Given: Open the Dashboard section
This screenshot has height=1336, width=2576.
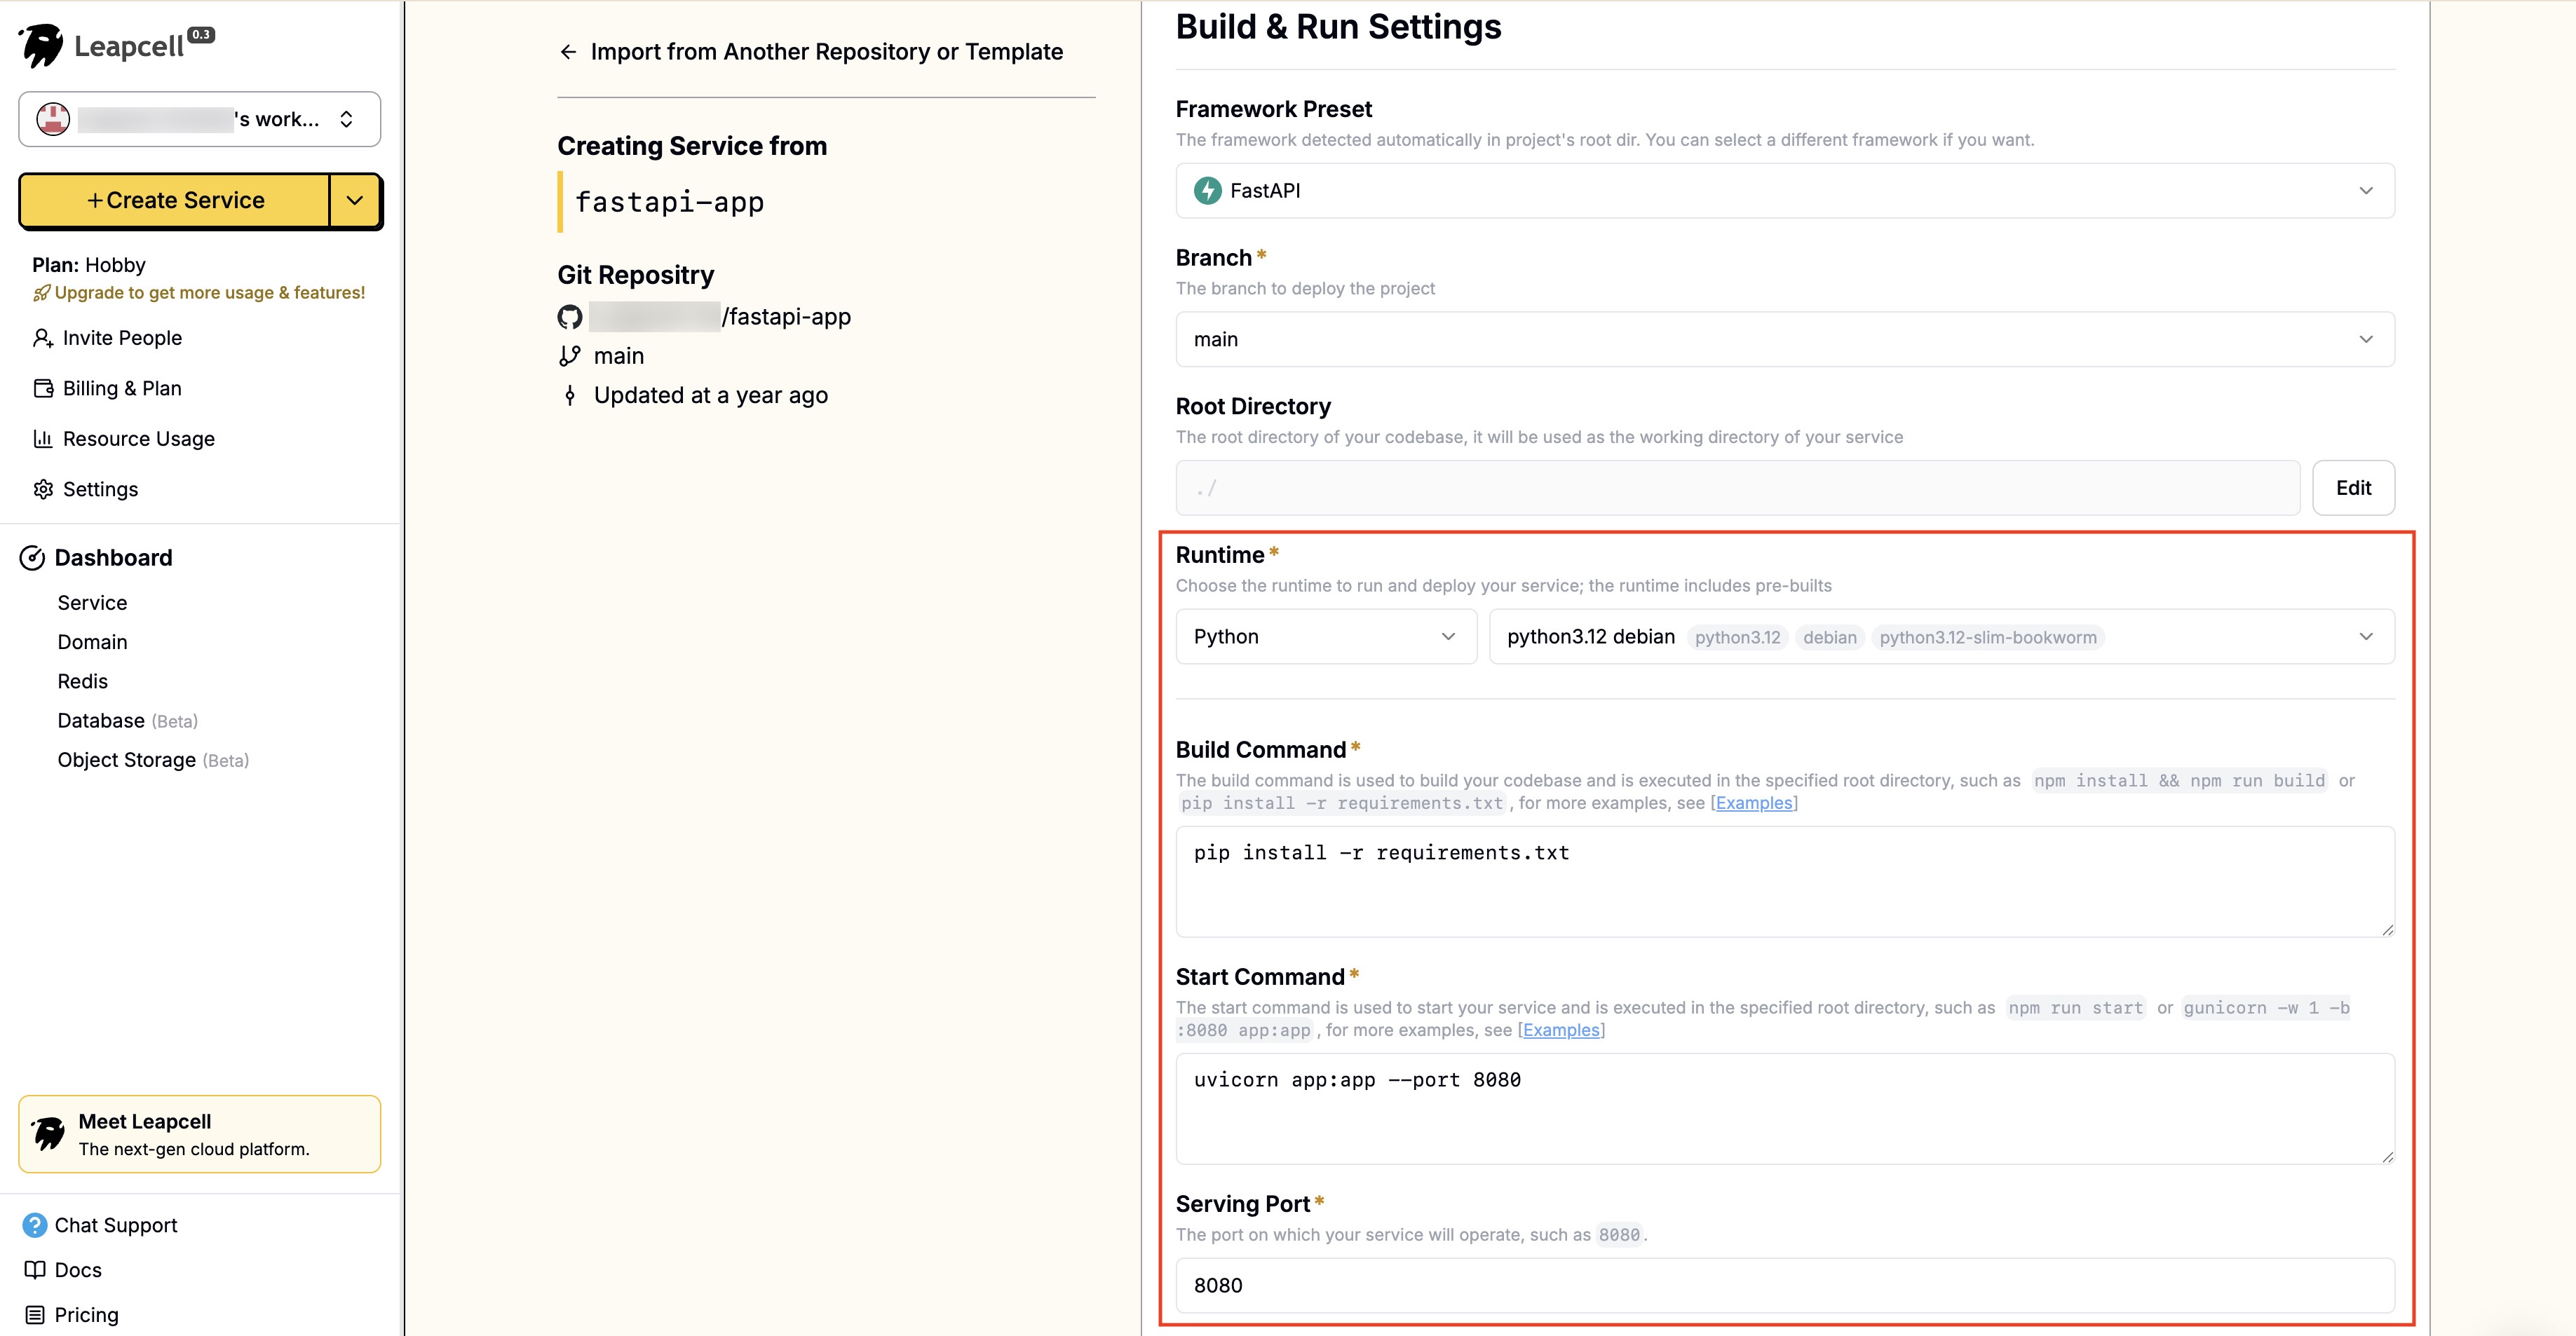Looking at the screenshot, I should [113, 558].
